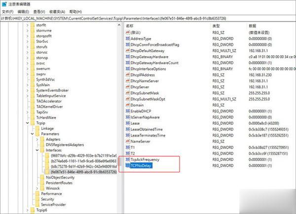Click the DhcpSubnetMaskOpt value icon

128,99
